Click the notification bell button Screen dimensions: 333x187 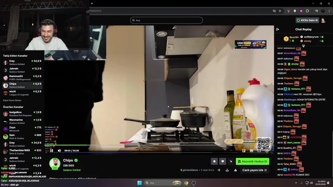coord(214,161)
